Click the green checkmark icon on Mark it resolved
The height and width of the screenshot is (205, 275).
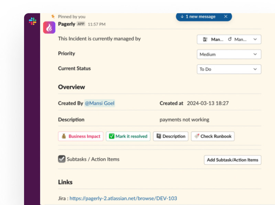[x=111, y=136]
